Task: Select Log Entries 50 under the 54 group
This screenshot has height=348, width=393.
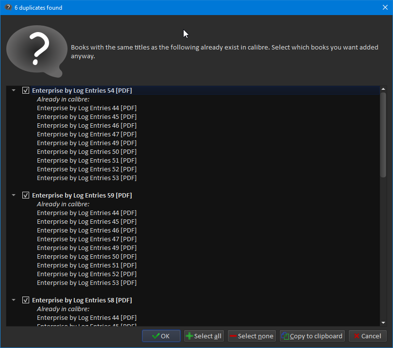Action: (x=87, y=152)
